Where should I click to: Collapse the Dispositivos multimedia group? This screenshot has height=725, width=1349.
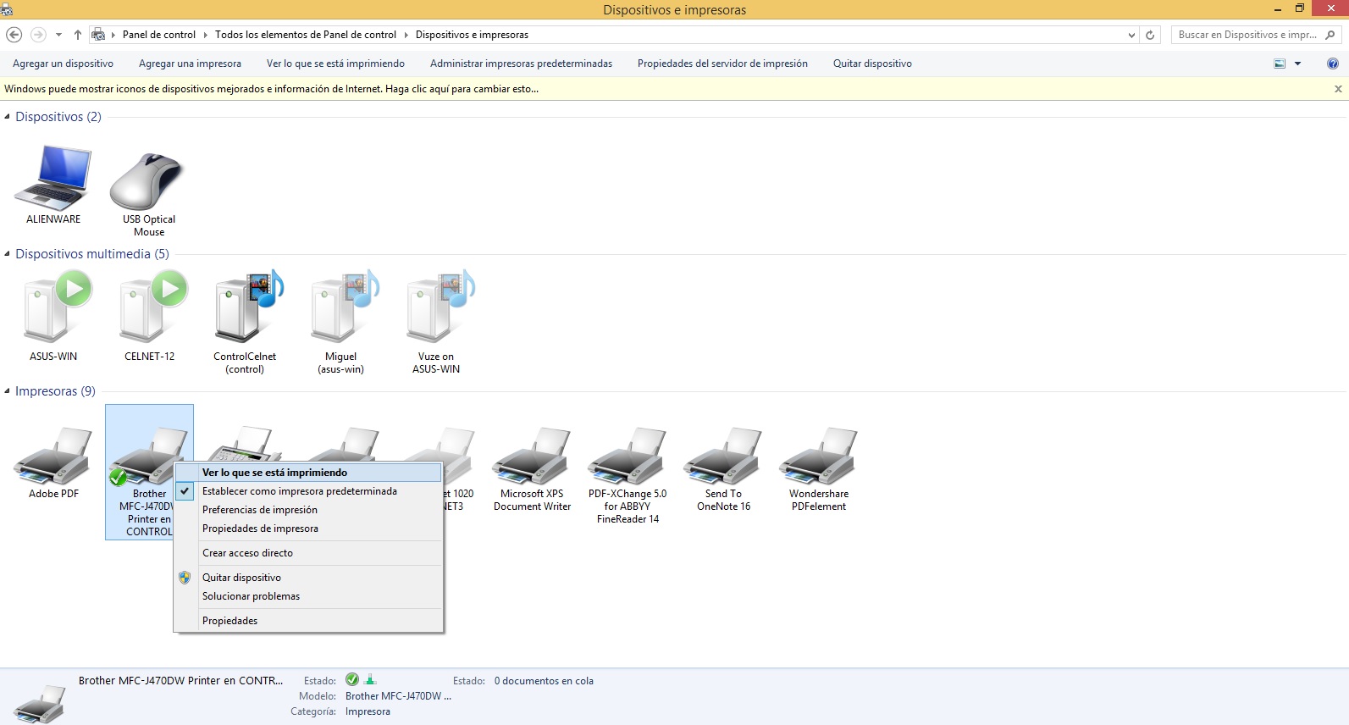coord(8,254)
